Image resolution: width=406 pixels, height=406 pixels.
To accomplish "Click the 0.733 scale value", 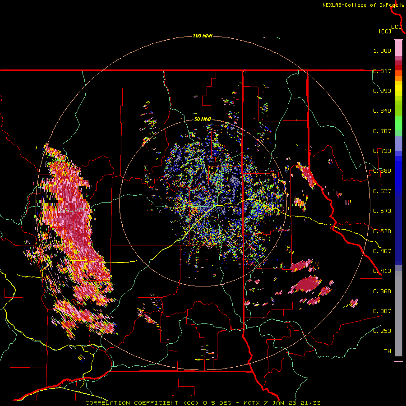I will pyautogui.click(x=382, y=151).
